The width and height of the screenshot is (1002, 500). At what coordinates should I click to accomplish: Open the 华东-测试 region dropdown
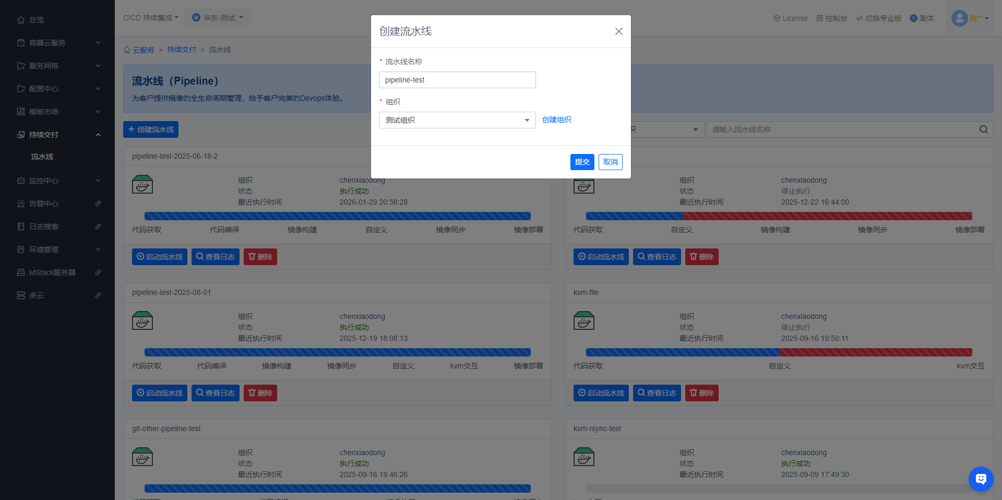(218, 18)
